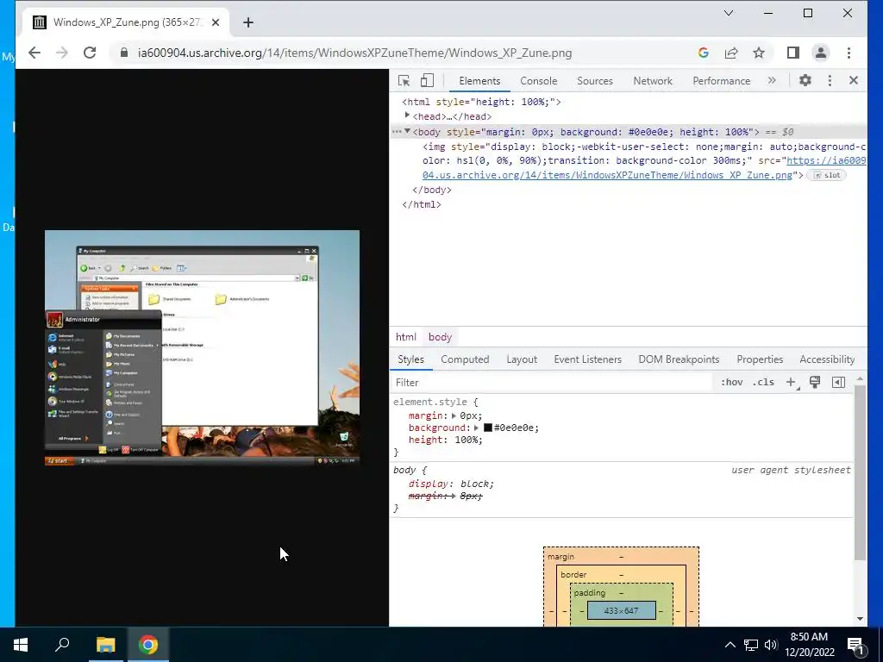Viewport: 883px width, 662px height.
Task: Close the Windows_XP_Zune.png tab
Action: tap(216, 22)
